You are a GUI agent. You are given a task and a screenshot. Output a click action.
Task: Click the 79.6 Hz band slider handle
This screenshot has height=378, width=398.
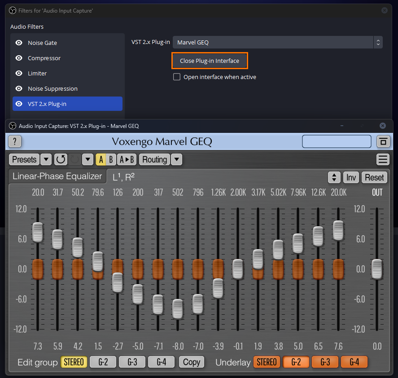pos(98,261)
